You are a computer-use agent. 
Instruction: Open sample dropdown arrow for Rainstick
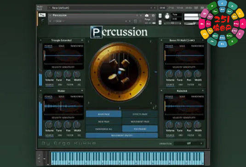pyautogui.click(x=203, y=91)
